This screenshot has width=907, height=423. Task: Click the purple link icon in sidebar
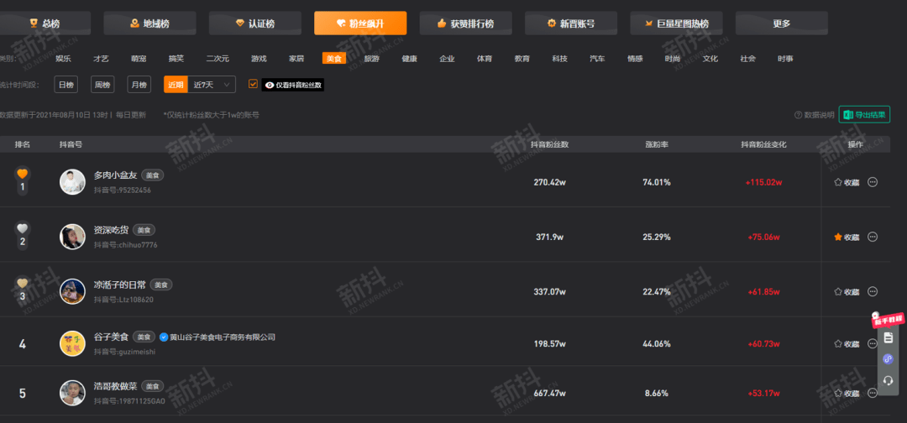(x=889, y=359)
